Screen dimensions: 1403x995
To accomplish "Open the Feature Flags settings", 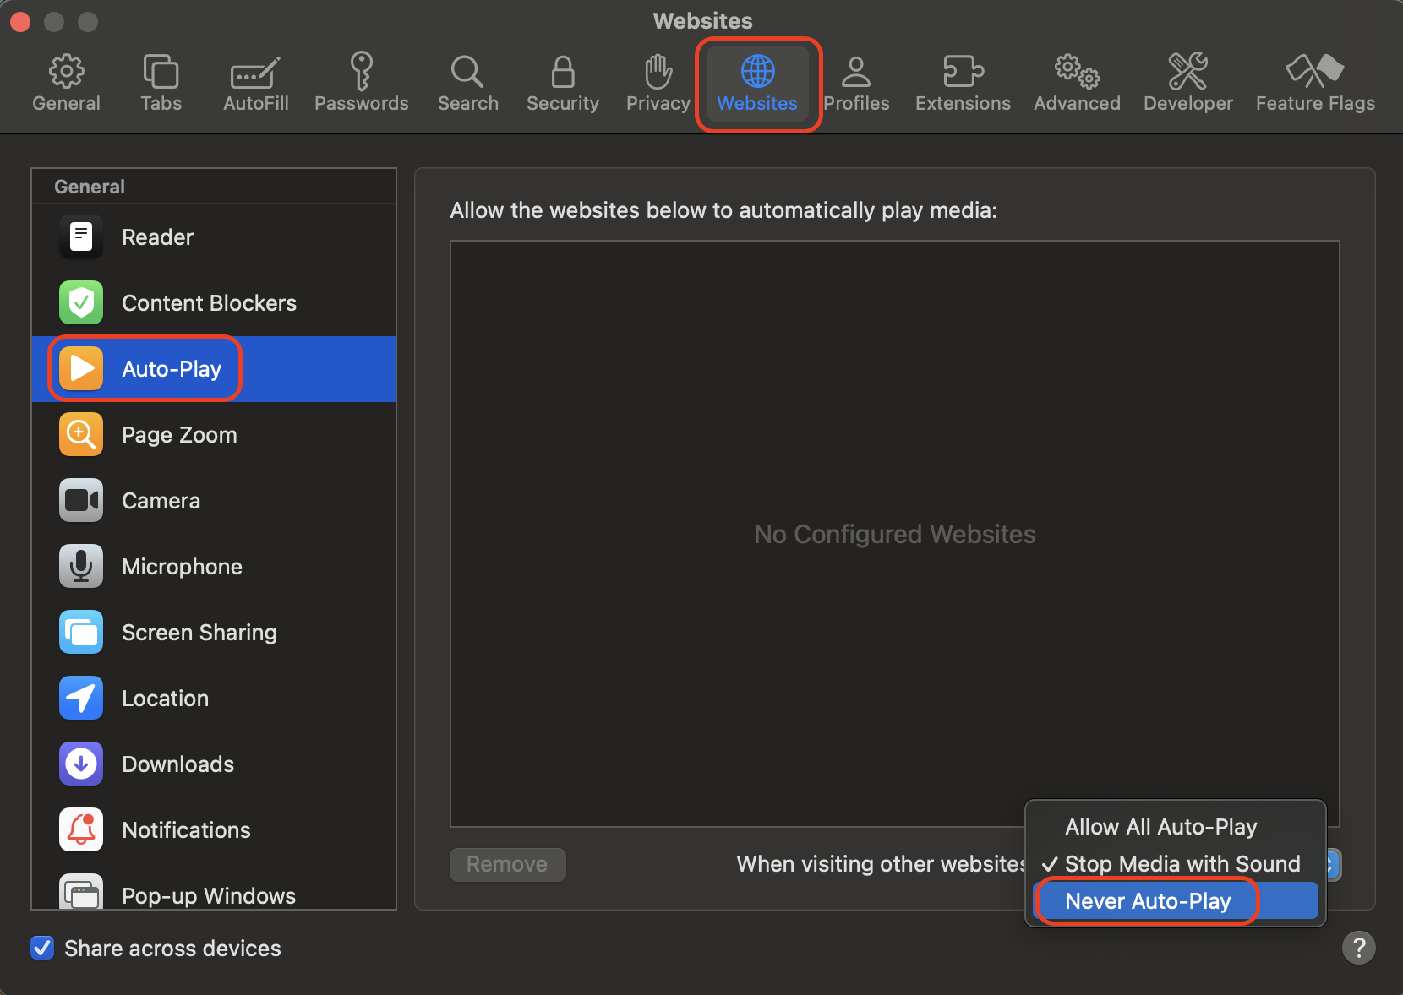I will (1314, 80).
